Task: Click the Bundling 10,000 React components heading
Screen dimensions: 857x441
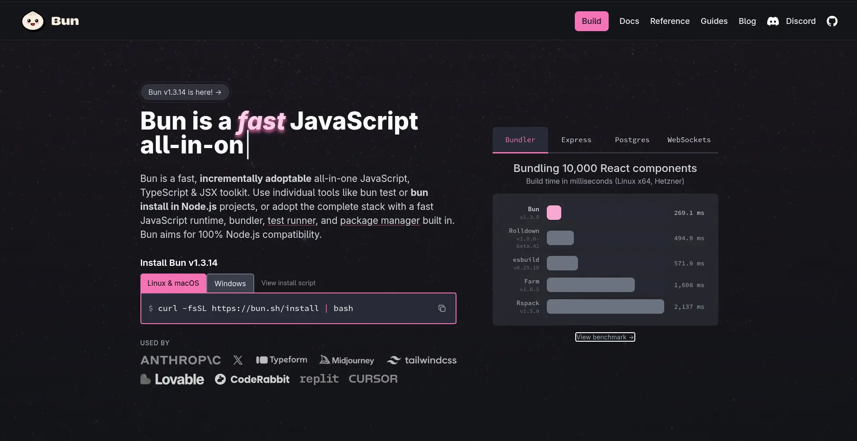Action: click(x=605, y=168)
